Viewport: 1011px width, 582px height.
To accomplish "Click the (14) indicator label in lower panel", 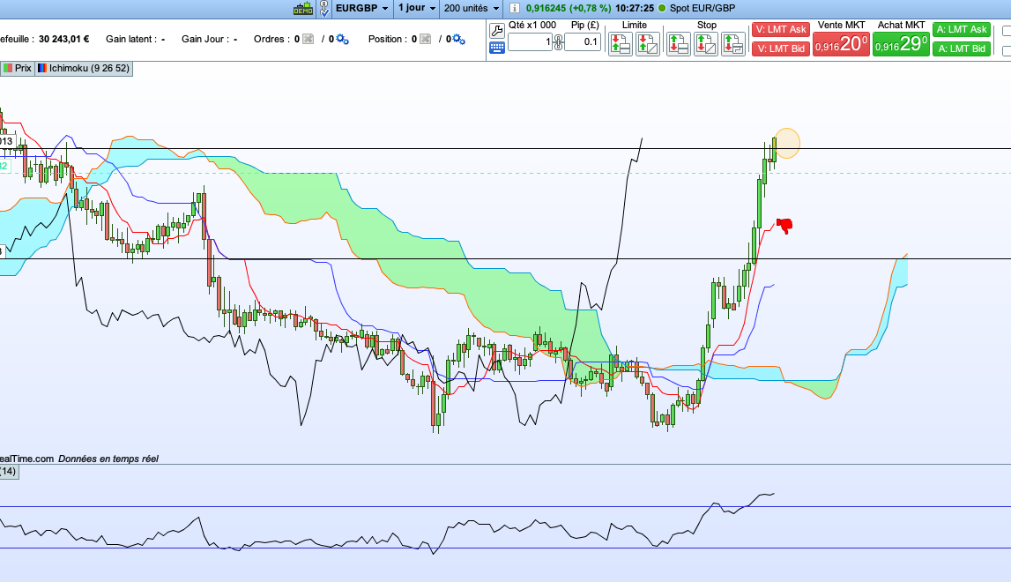I will (9, 472).
